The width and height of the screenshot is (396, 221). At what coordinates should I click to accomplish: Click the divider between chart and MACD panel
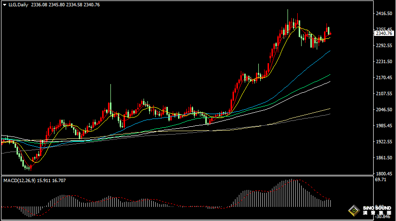195,175
